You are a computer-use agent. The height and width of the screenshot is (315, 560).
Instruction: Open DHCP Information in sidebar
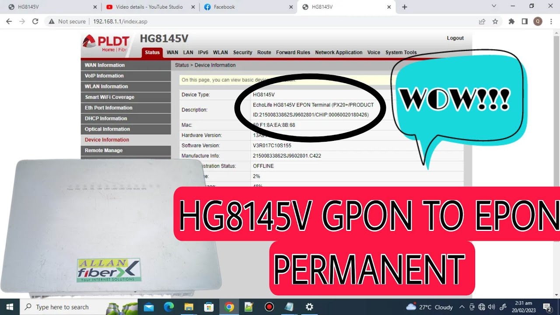click(x=126, y=119)
